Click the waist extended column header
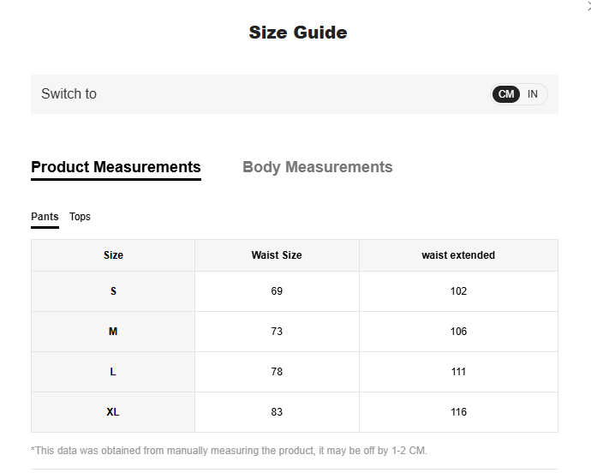 coord(458,255)
